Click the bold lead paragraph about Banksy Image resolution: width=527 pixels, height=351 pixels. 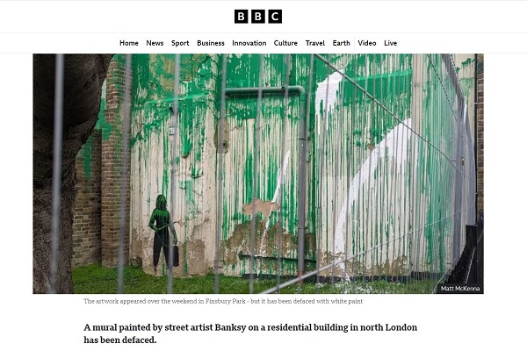tap(250, 333)
